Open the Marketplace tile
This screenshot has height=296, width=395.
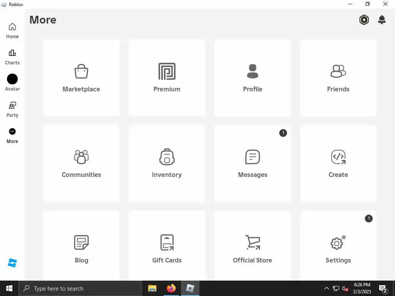coord(81,78)
